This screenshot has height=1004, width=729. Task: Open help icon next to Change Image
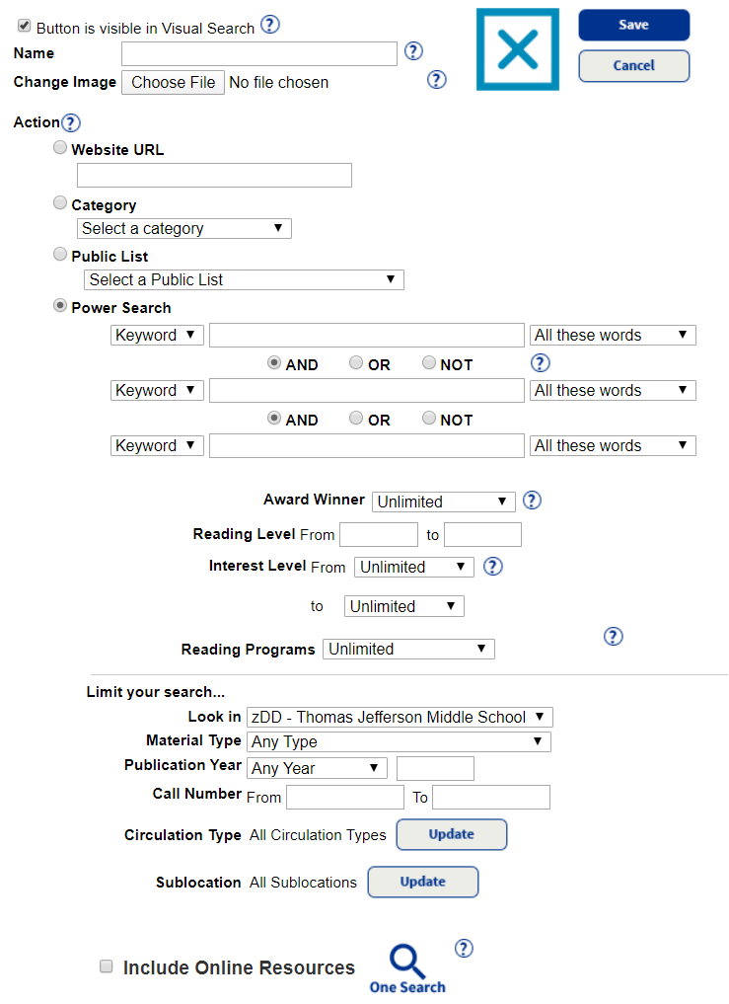tap(436, 80)
